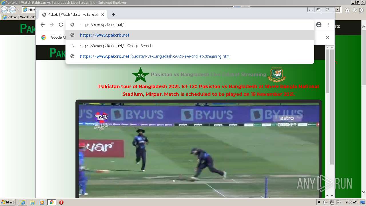The width and height of the screenshot is (366, 206).
Task: Open Windows Explorer folder from taskbar
Action: (x=32, y=202)
